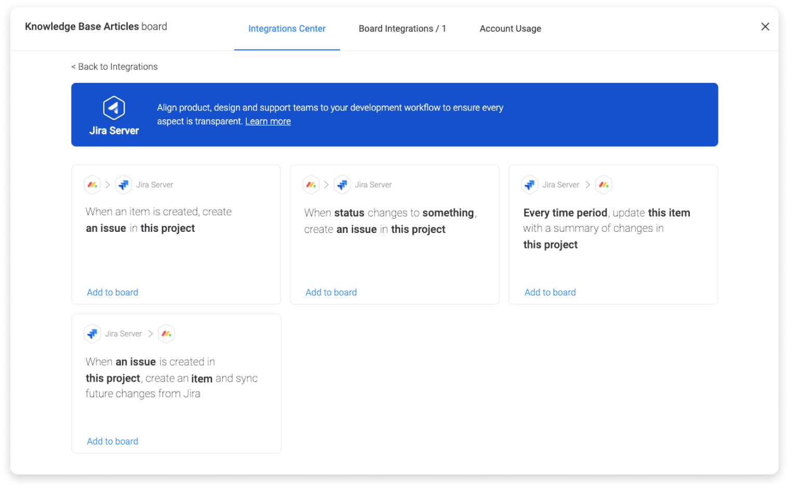Screen dimensions: 789x488
Task: Click monday icon in status-changes recipe card
Action: tap(311, 185)
